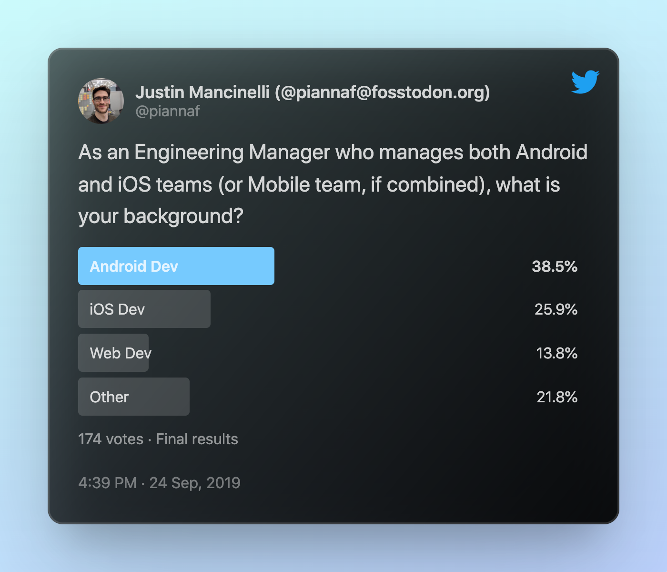The width and height of the screenshot is (667, 572).
Task: Click the 38.5% result value
Action: 555,266
